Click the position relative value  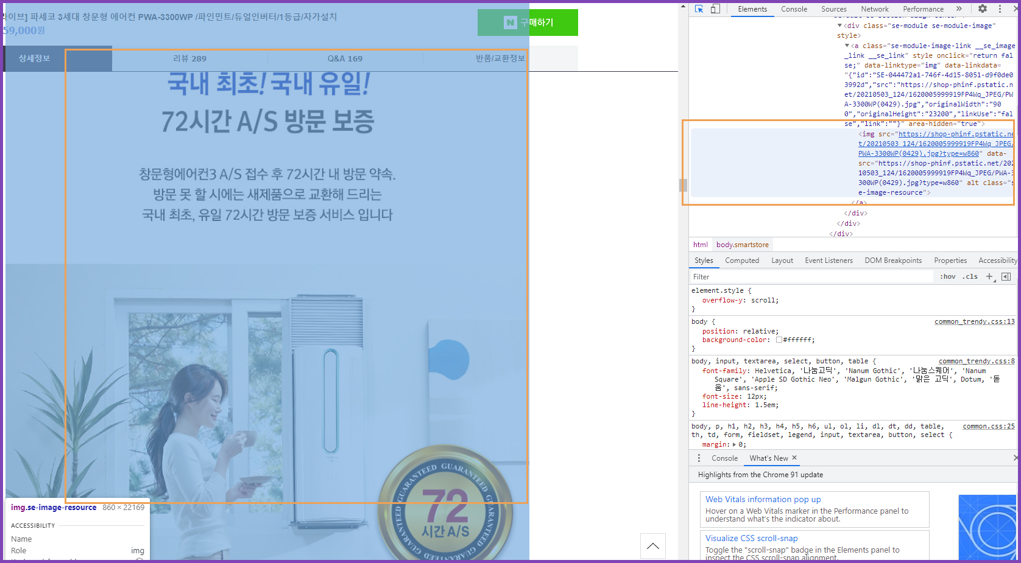[x=760, y=331]
